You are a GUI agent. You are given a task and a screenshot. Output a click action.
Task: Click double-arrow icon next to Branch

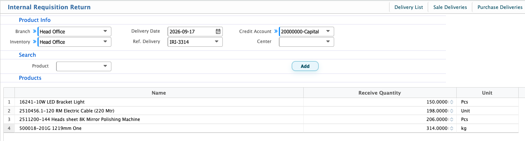click(x=35, y=32)
